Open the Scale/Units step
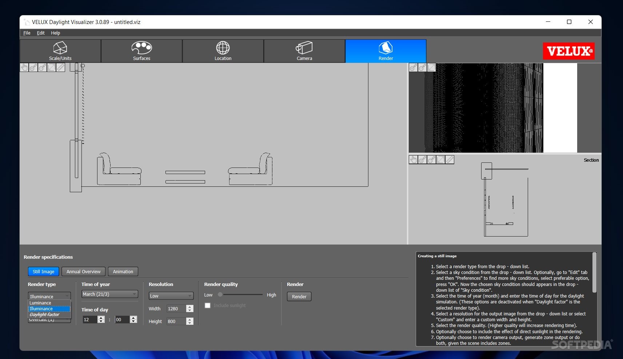 60,51
